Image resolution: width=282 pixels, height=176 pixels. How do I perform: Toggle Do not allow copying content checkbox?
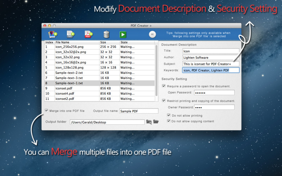click(168, 121)
